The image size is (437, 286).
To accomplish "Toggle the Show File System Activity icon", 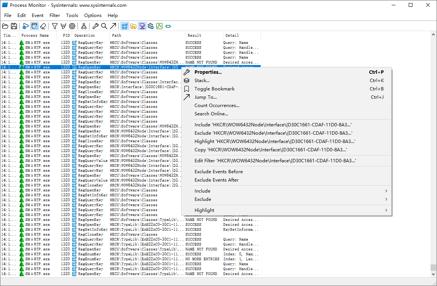I will click(133, 26).
